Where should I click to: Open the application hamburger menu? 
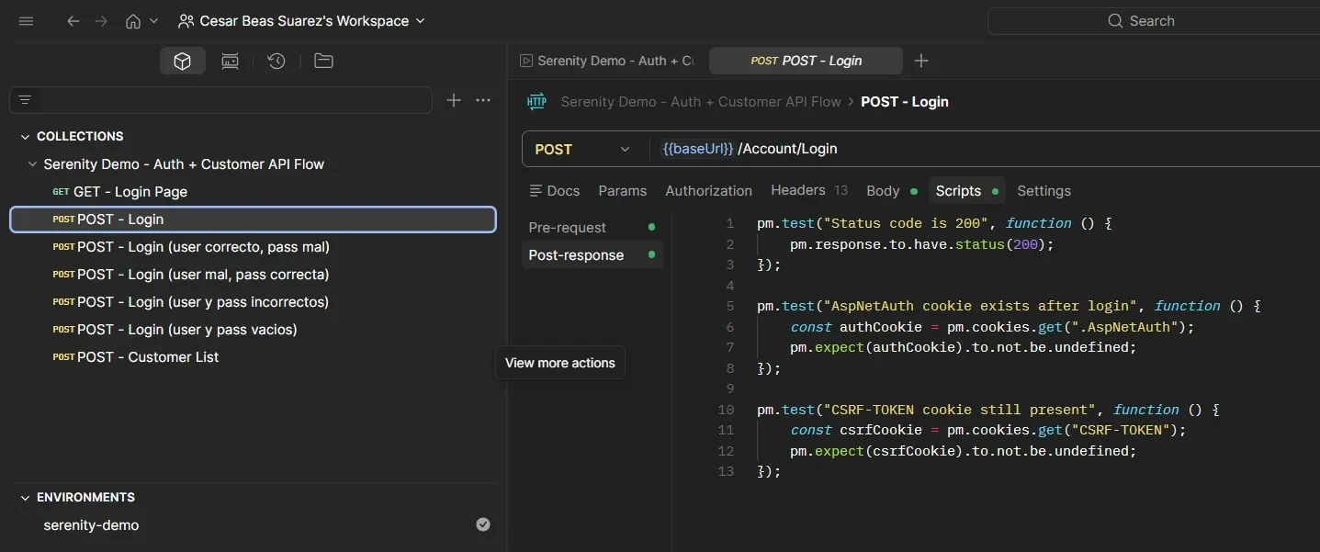(26, 20)
